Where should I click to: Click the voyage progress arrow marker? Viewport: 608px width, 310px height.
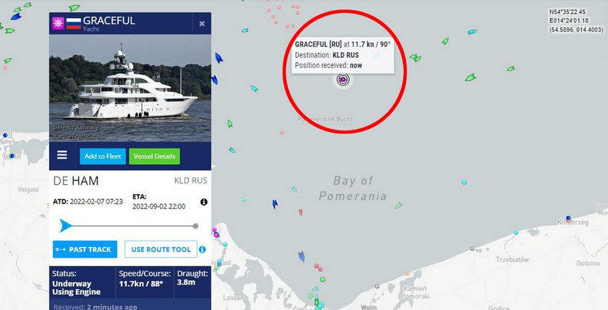65,225
